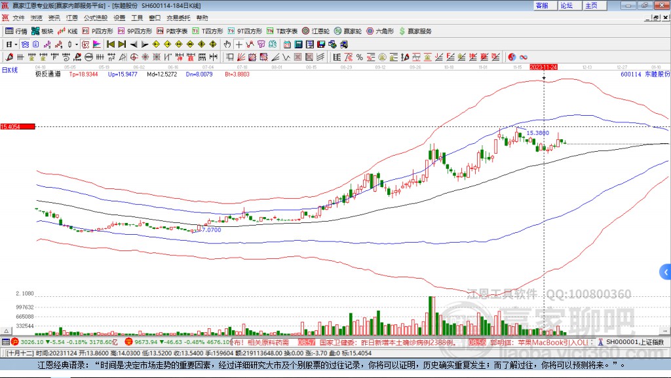This screenshot has height=378, width=671.
Task: Open the T四方形 tool
Action: (x=208, y=31)
